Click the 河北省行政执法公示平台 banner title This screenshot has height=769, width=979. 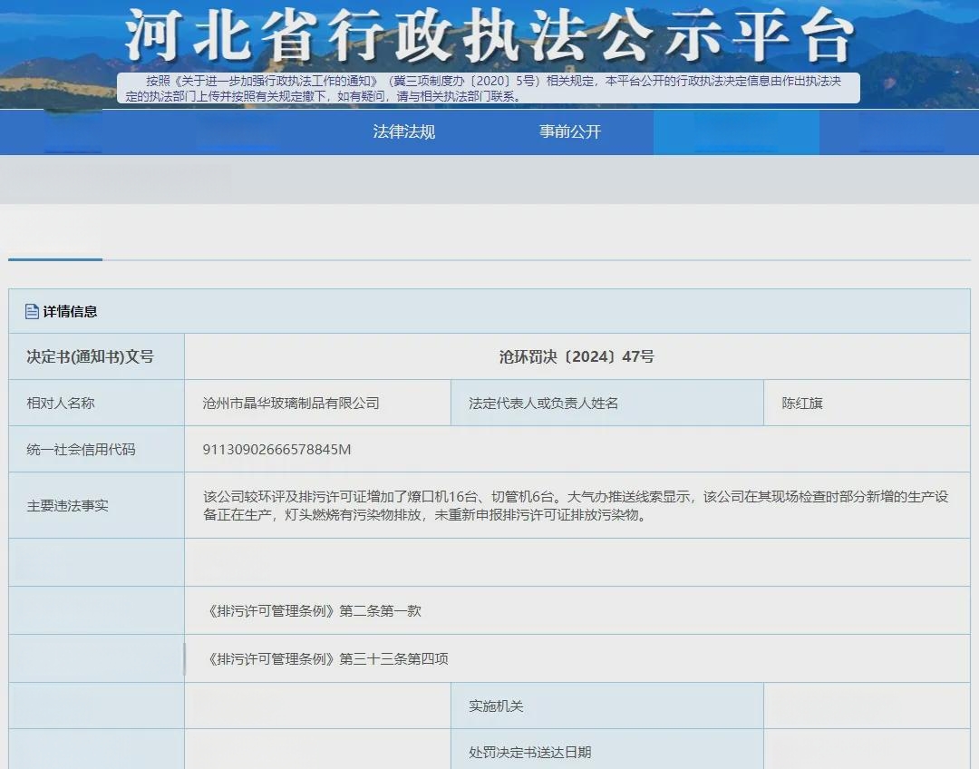click(489, 35)
